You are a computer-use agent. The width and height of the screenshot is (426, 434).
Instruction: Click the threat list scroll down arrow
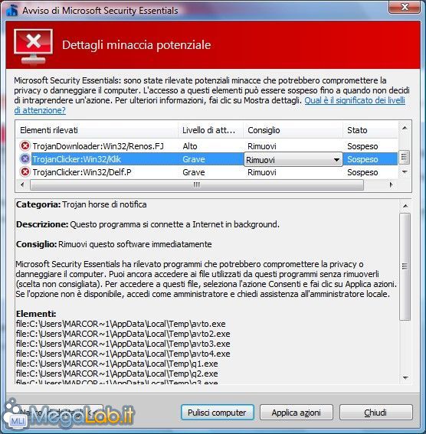coord(405,172)
